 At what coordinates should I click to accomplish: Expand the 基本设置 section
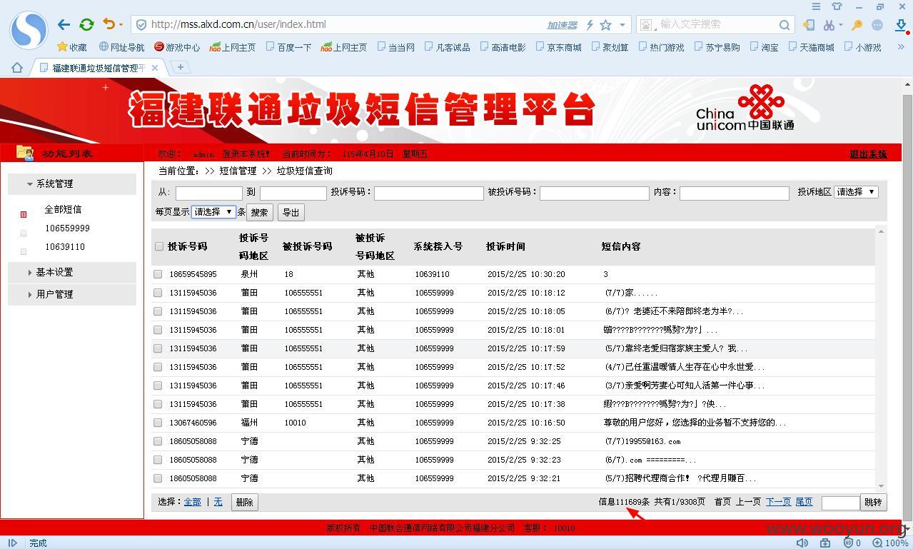click(71, 272)
